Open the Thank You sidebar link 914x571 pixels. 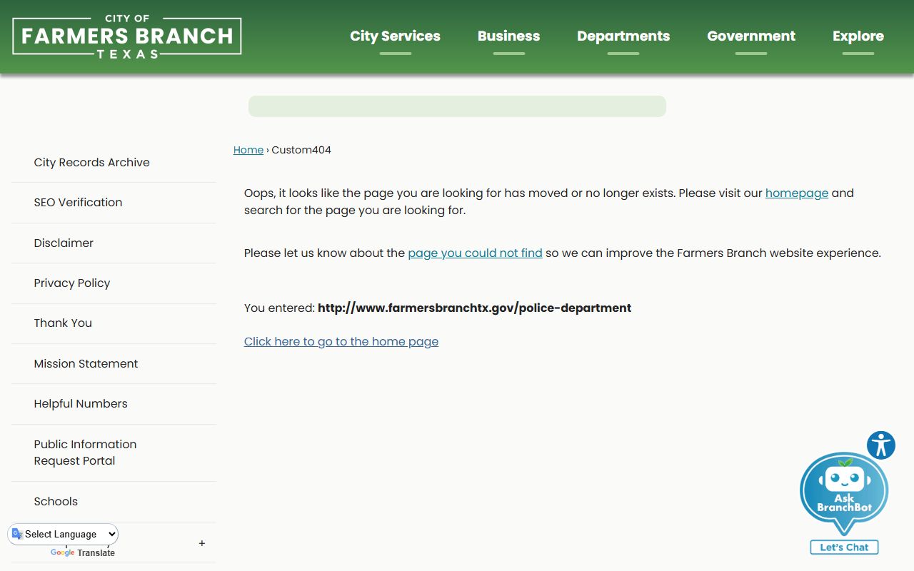pyautogui.click(x=114, y=323)
